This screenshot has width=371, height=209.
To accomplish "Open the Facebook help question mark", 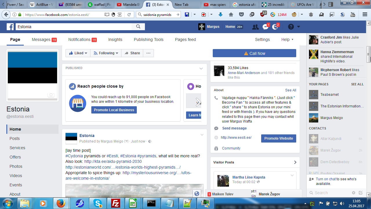I will tap(291, 27).
